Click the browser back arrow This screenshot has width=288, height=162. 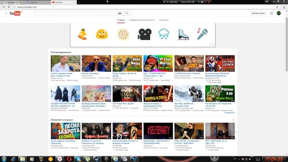(4, 7)
